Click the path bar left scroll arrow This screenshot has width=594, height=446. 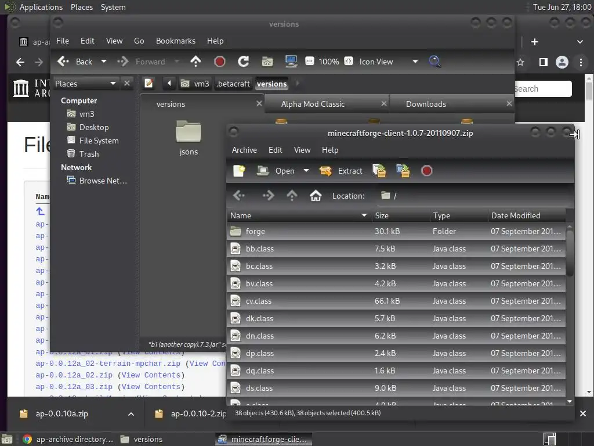(169, 84)
